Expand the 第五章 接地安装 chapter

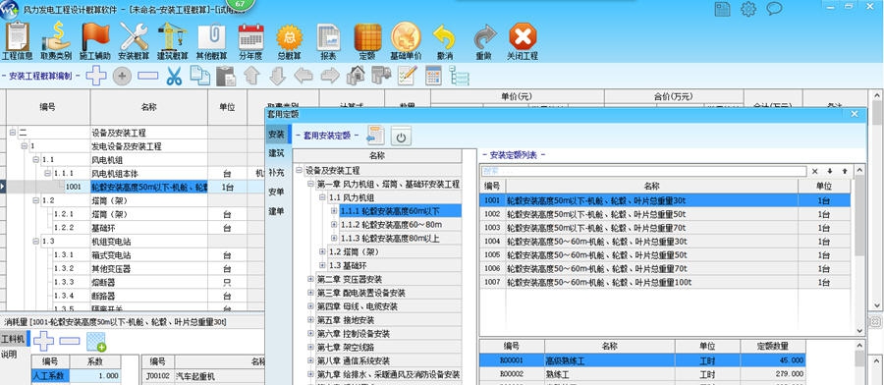coord(310,319)
